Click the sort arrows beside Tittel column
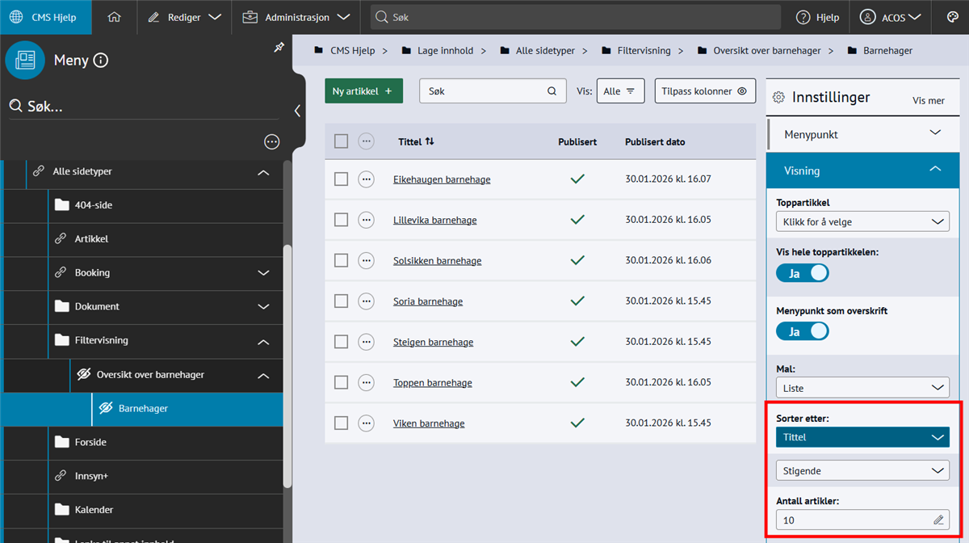The image size is (969, 543). pos(430,141)
